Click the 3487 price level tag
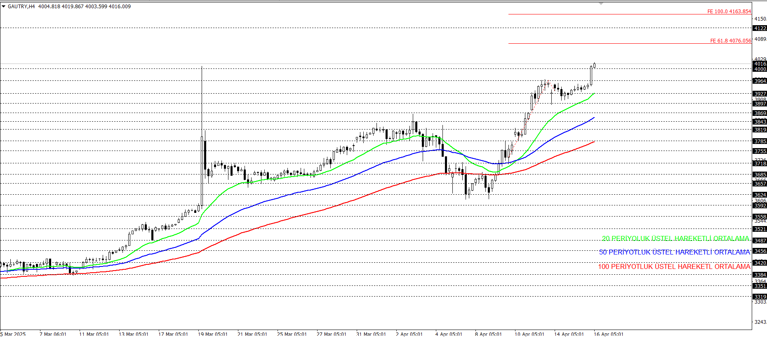 (760, 241)
